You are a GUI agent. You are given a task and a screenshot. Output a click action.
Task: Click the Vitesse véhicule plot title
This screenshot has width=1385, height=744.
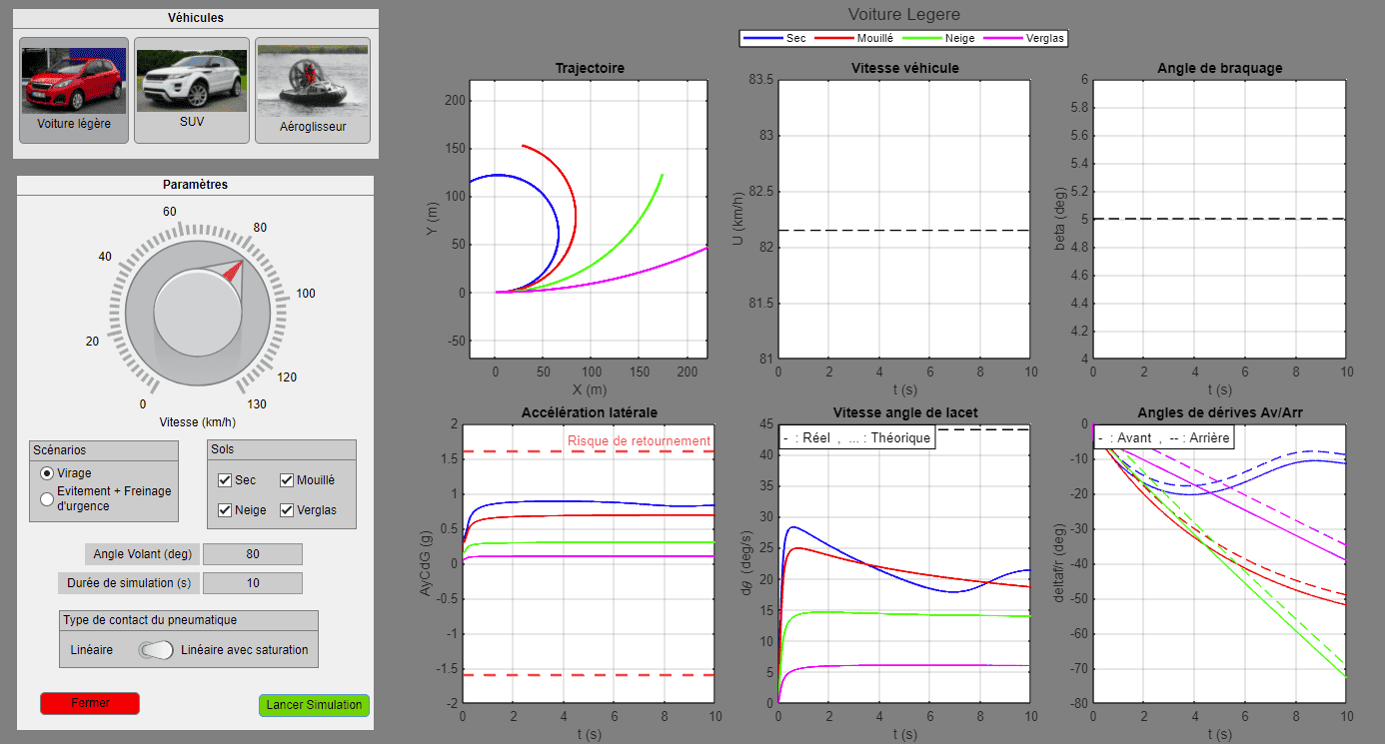coord(904,68)
